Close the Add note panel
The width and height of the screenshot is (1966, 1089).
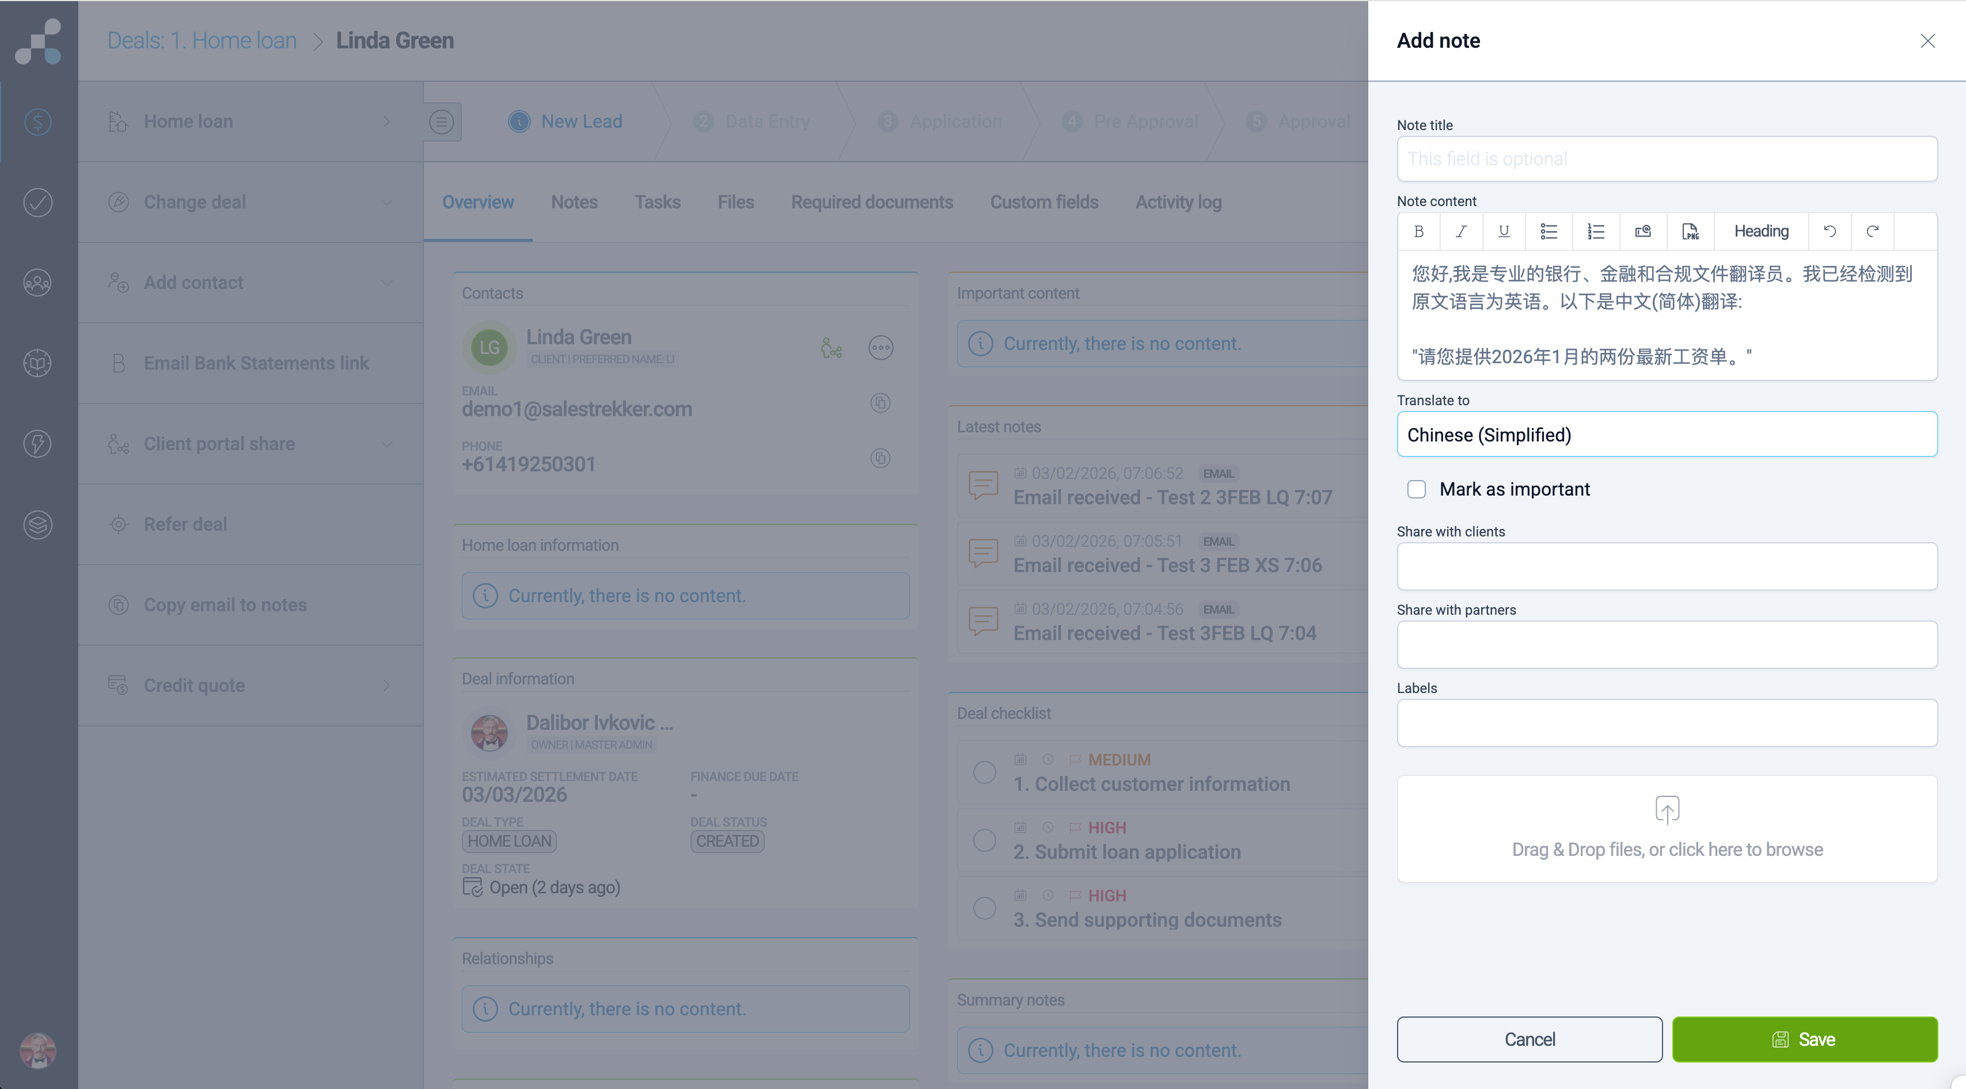pyautogui.click(x=1927, y=41)
